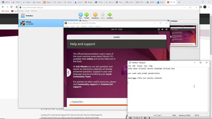Viewport: 212px width, 119px height.
Task: Click the Jan 19 15:05 clock in Ubuntu
Action: click(117, 29)
